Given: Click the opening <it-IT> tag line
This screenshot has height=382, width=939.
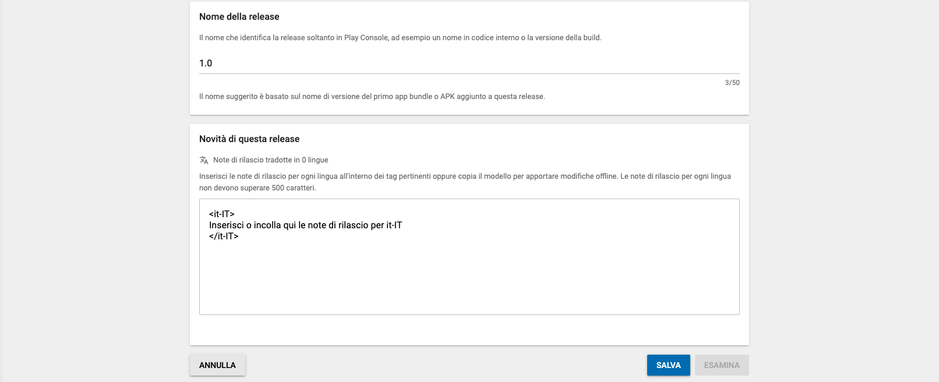Looking at the screenshot, I should 222,214.
